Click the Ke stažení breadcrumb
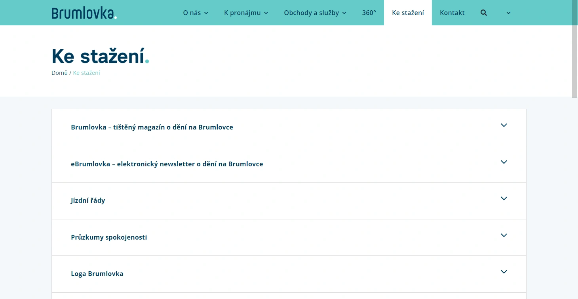 [x=87, y=73]
